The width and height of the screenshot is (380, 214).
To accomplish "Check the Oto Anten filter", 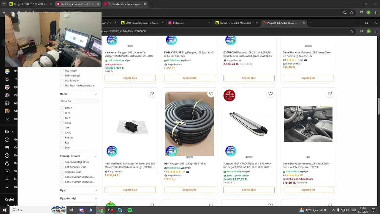I will point(62,71).
